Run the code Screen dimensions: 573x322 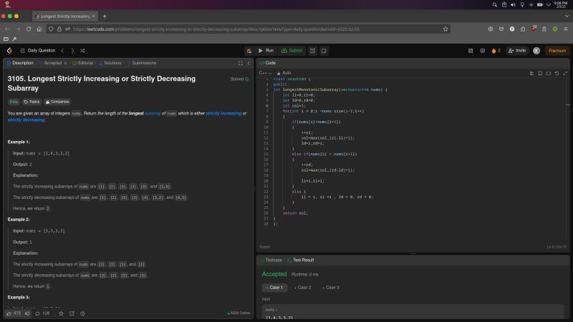tap(266, 51)
